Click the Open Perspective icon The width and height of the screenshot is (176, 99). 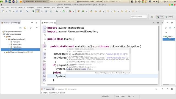(152, 17)
